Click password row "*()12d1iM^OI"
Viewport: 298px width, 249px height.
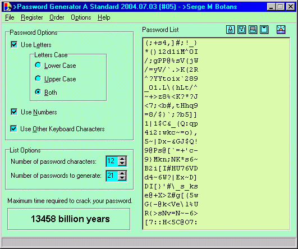click(x=171, y=52)
